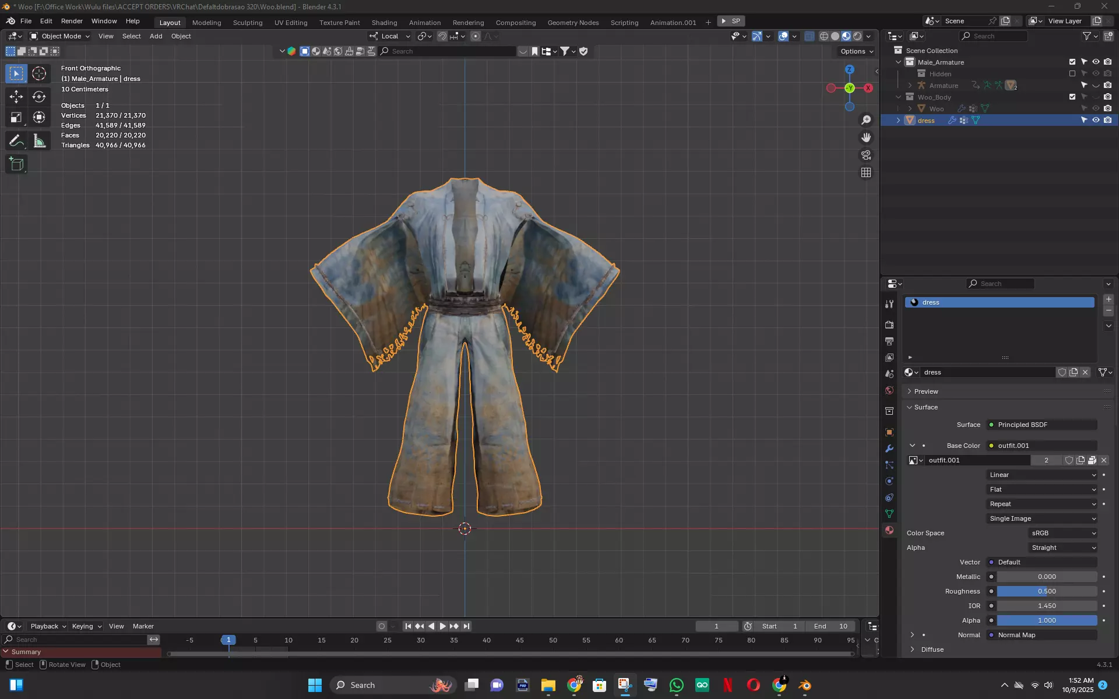Toggle Hidden collection exclude checkbox
The image size is (1119, 699).
click(x=1072, y=73)
